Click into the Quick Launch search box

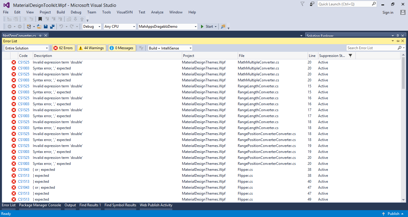point(344,4)
